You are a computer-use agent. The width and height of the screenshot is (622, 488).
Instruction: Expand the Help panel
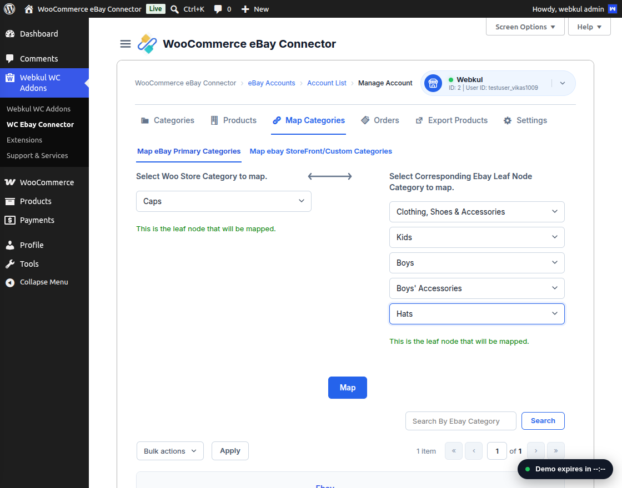point(589,27)
